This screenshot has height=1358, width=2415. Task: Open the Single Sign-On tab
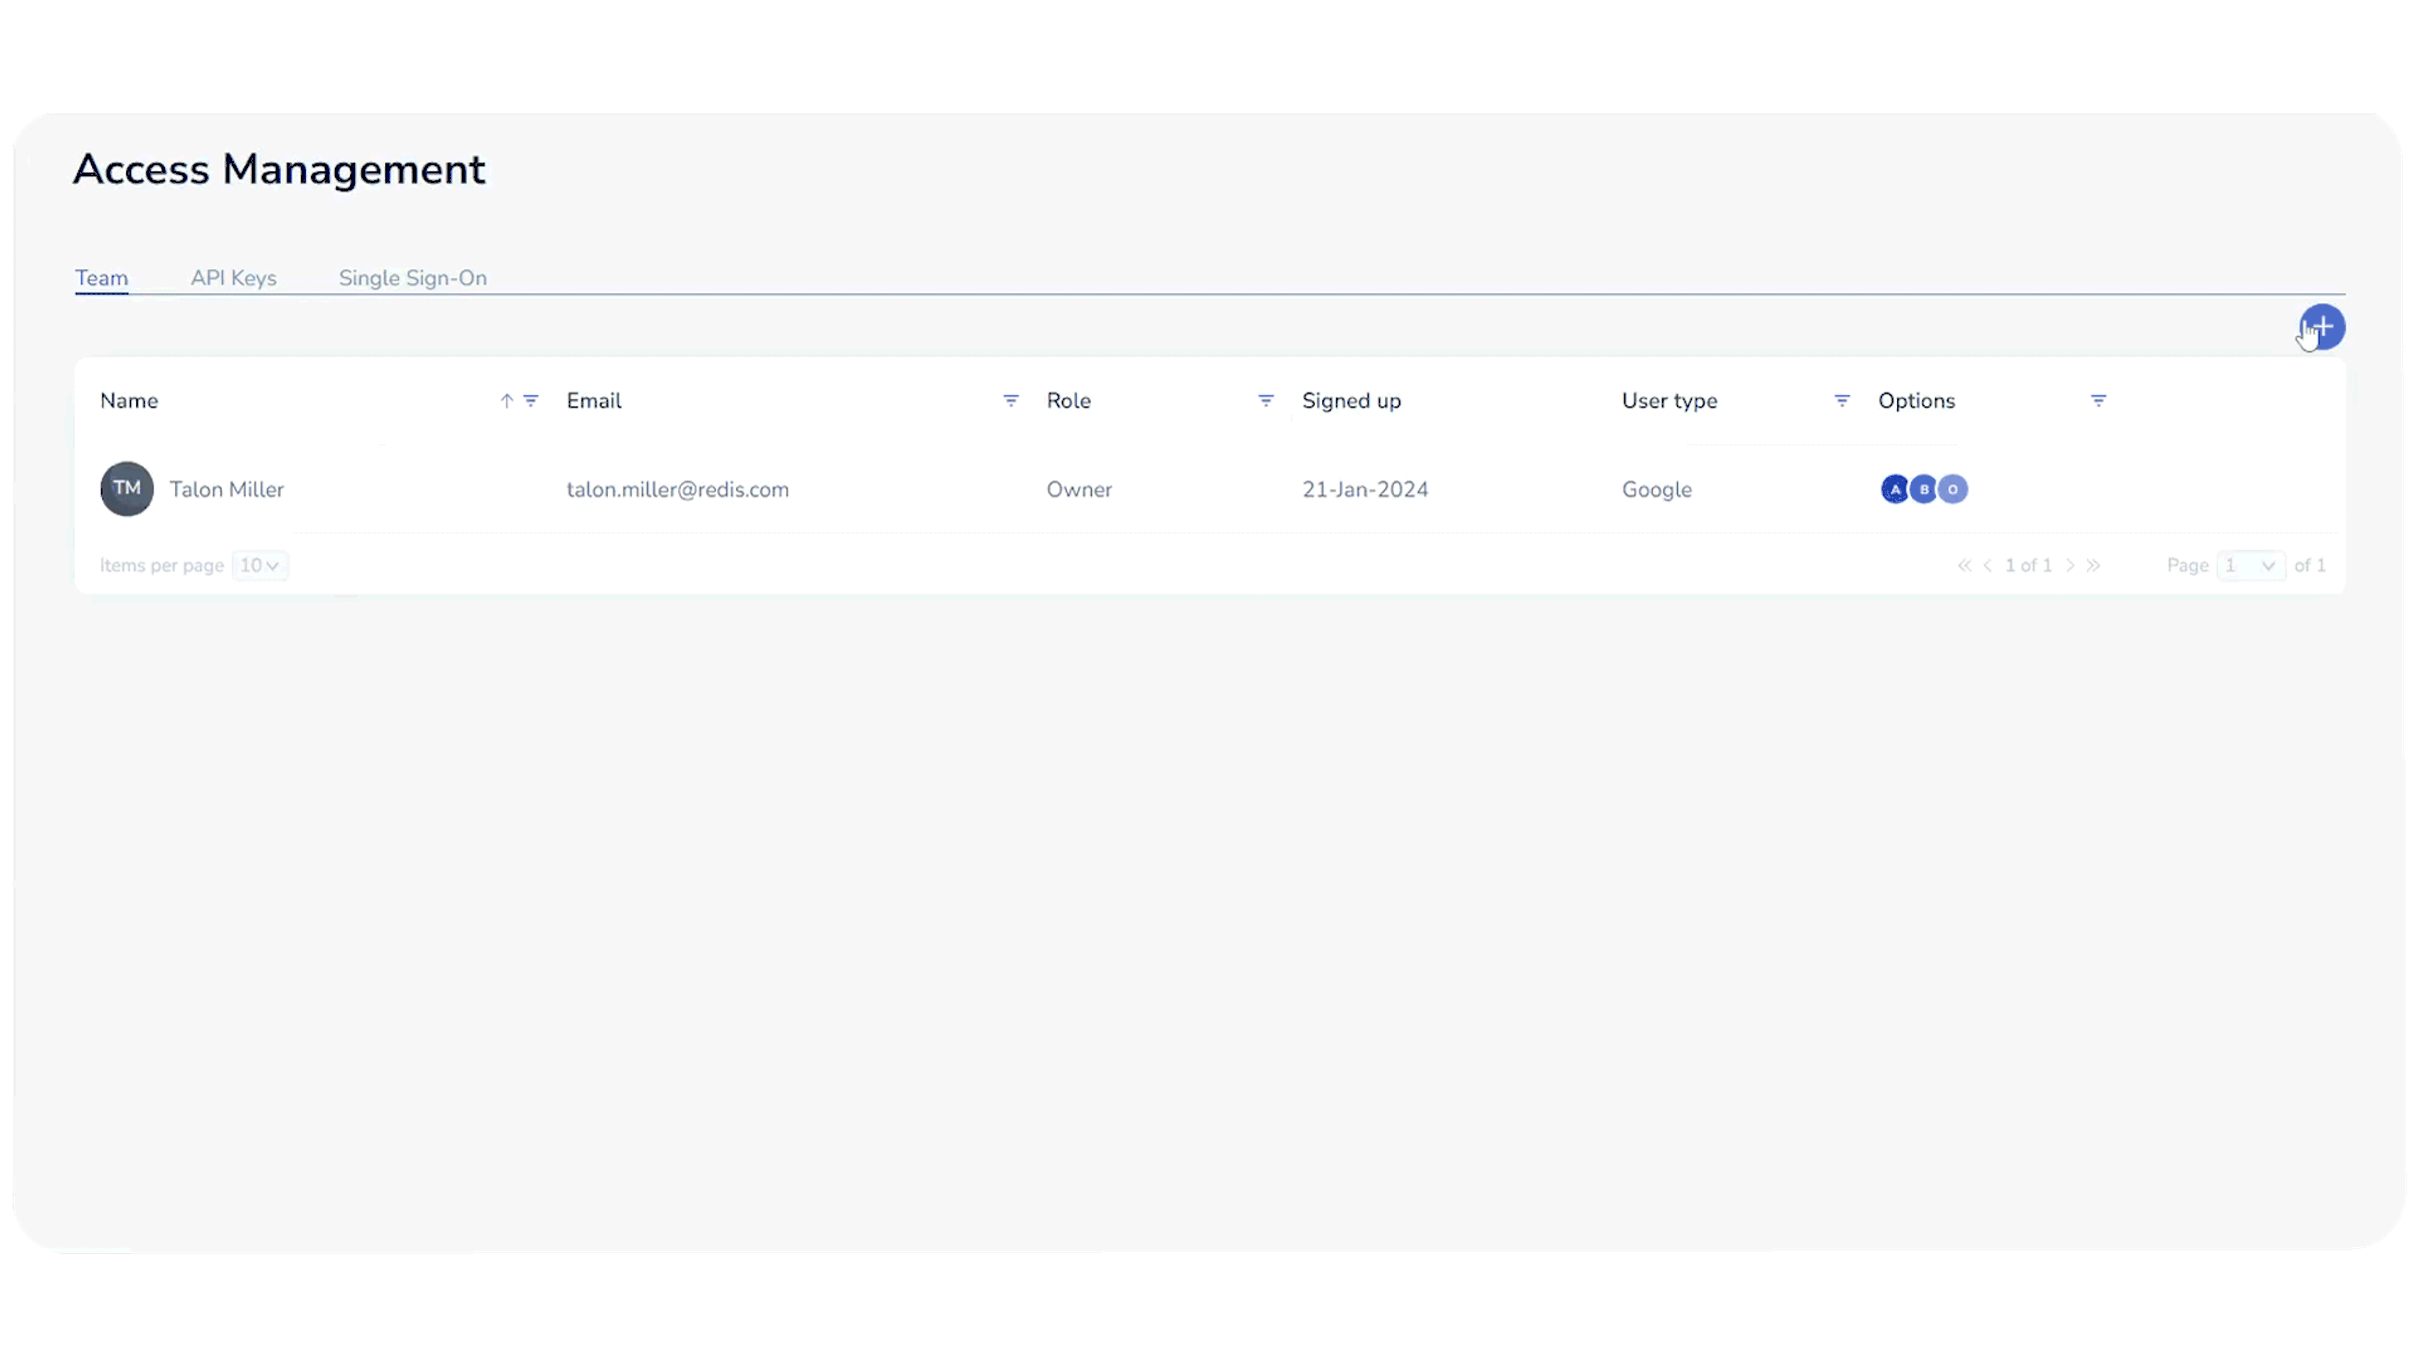(413, 279)
